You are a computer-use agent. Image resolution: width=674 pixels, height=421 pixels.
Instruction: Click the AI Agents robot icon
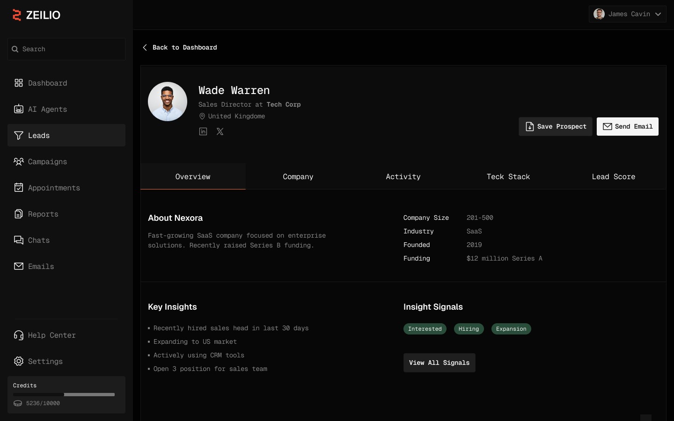pyautogui.click(x=19, y=109)
